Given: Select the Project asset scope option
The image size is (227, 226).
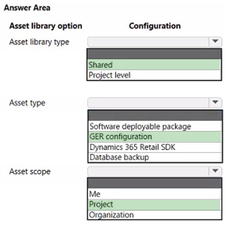Looking at the screenshot, I should point(154,204).
